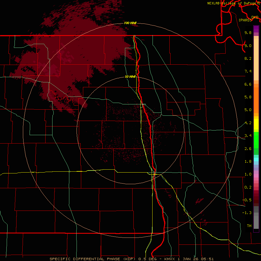
Task: Click the bright green color bar segment
Action: pos(256,140)
